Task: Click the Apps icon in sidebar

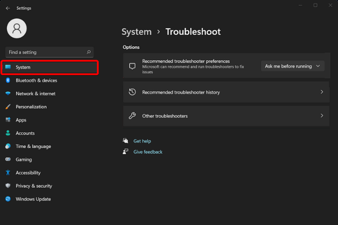Action: pyautogui.click(x=8, y=120)
